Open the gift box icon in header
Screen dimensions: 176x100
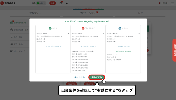[61, 3]
